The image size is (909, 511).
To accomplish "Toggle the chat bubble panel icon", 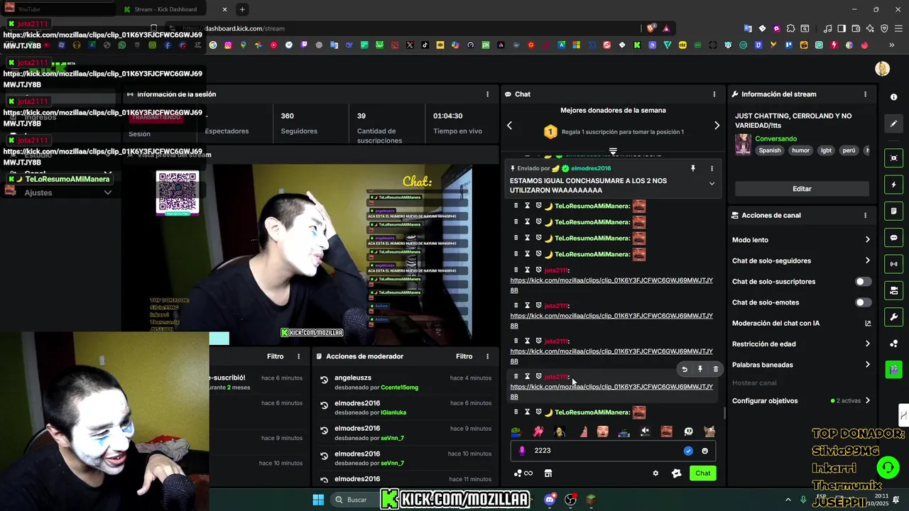I will point(893,238).
